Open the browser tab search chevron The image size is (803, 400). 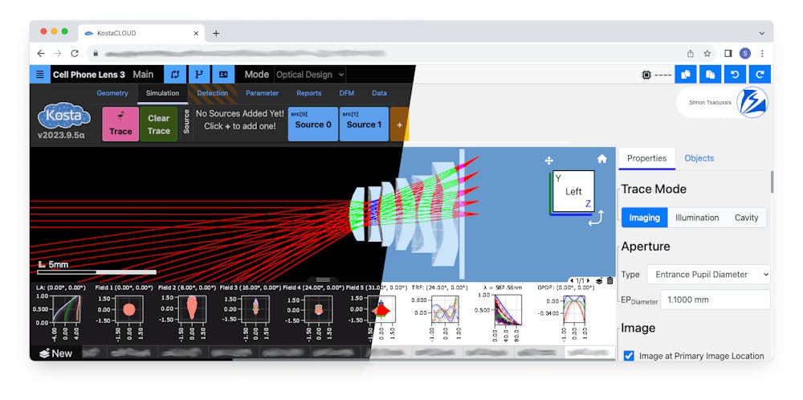tap(762, 33)
